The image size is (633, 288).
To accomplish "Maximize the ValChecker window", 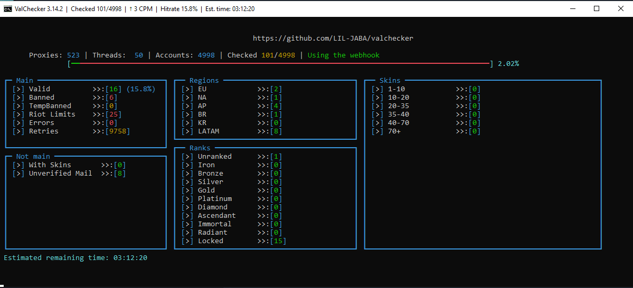I will click(596, 8).
